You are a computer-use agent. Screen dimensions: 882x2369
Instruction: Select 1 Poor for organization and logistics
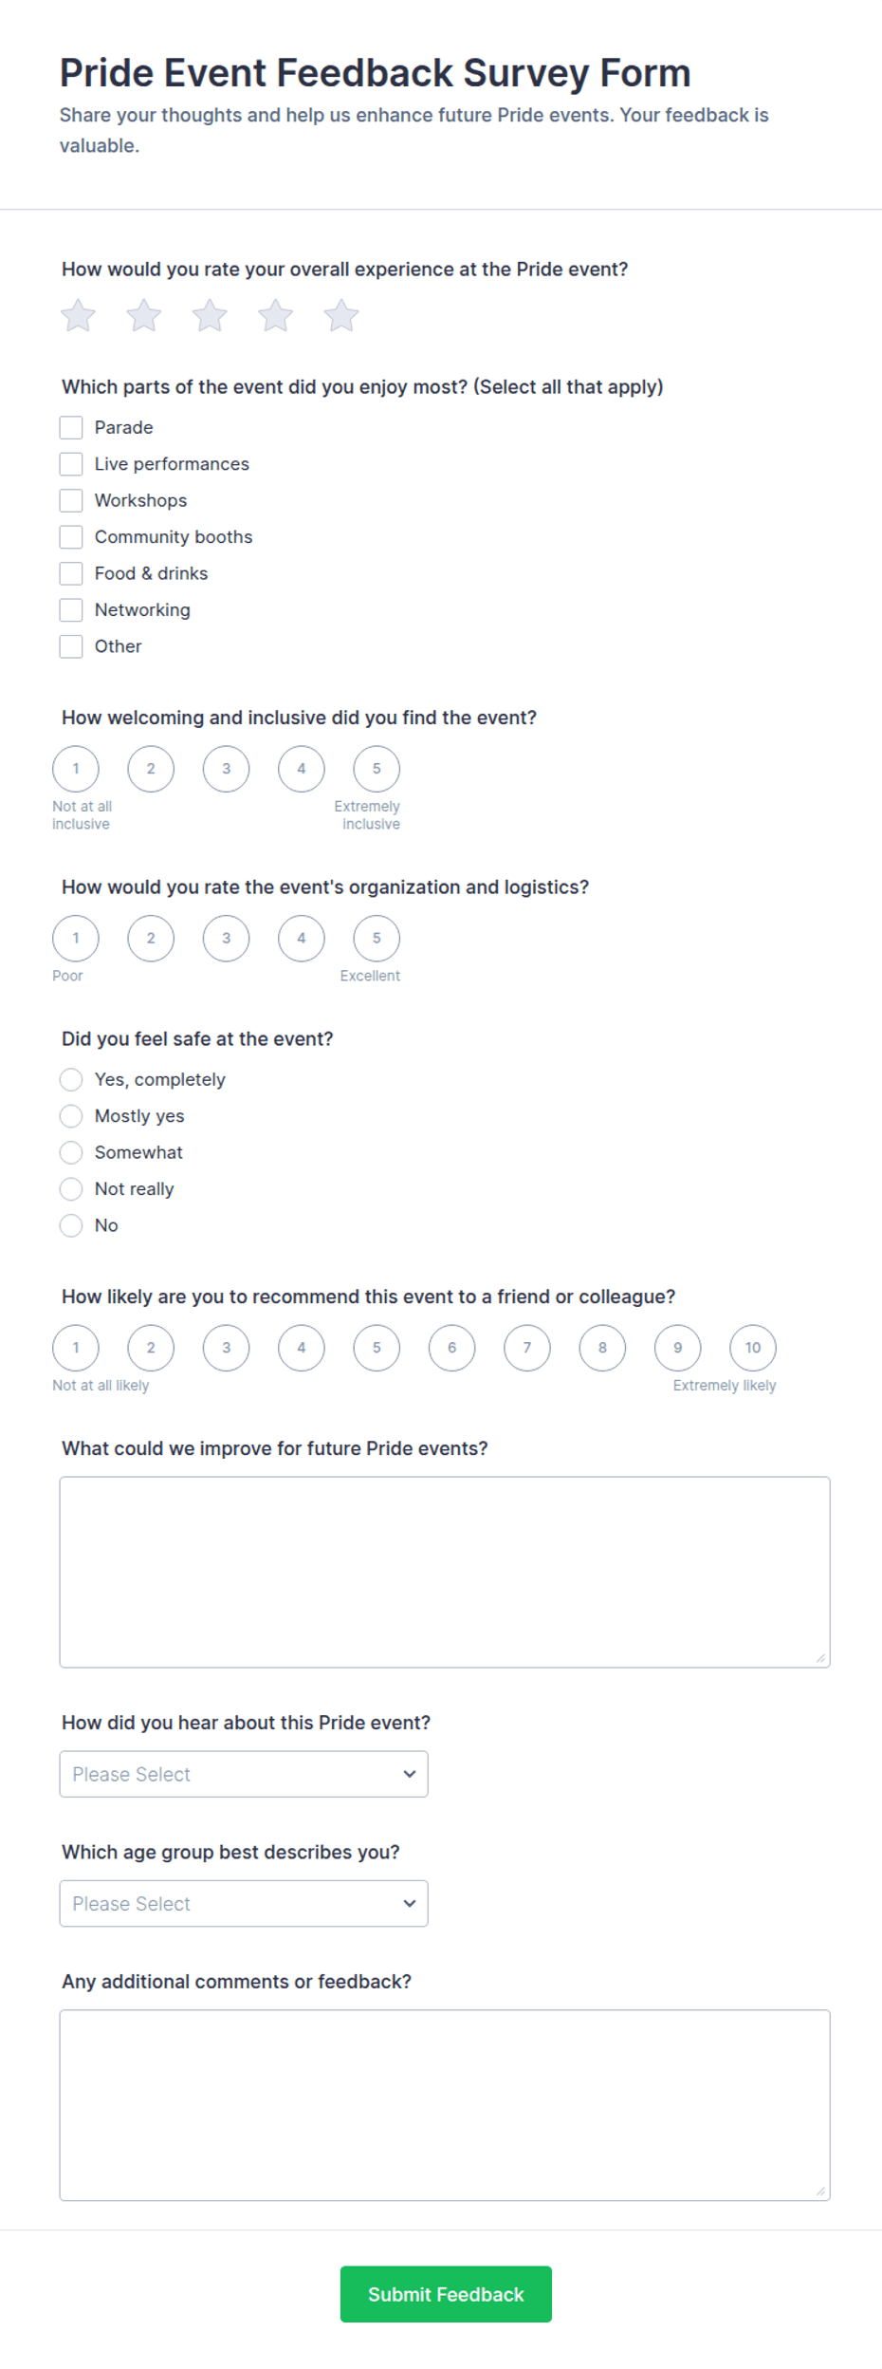(x=76, y=938)
